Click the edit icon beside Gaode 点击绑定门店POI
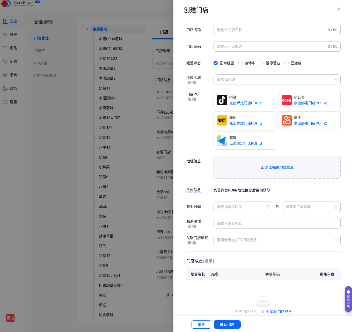Screen dimensions: 352x332 point(261,144)
